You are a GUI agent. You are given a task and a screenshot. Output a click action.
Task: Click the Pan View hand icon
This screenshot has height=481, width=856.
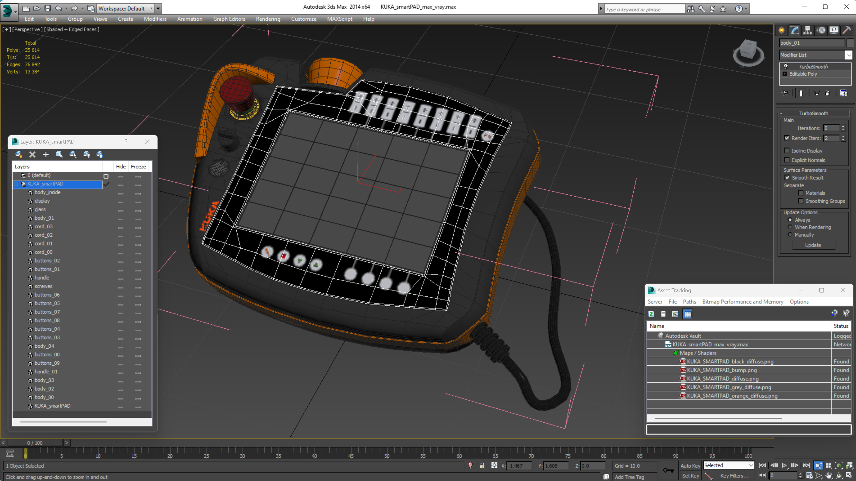828,475
